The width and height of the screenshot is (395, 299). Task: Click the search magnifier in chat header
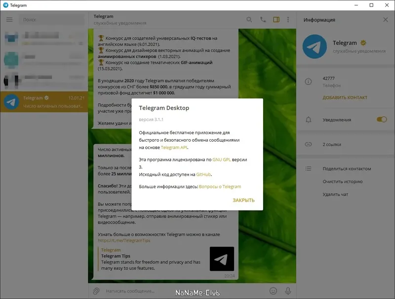coord(249,20)
